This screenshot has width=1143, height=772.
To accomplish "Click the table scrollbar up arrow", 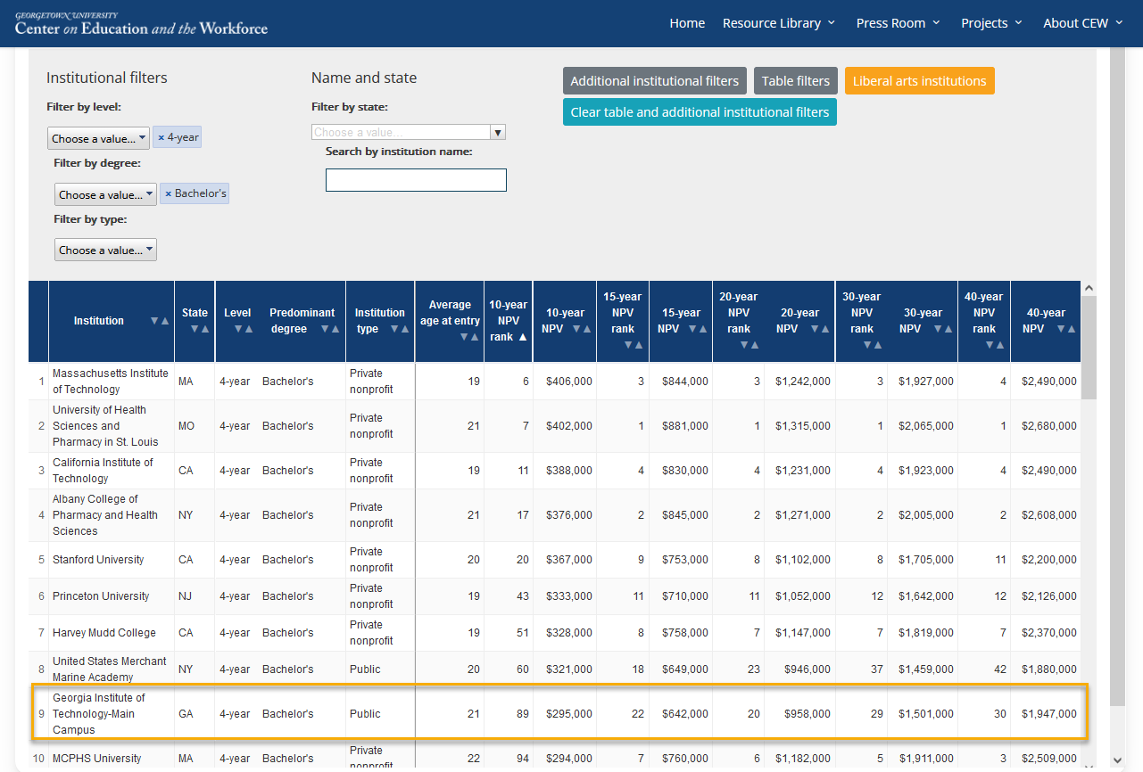I will pyautogui.click(x=1088, y=289).
